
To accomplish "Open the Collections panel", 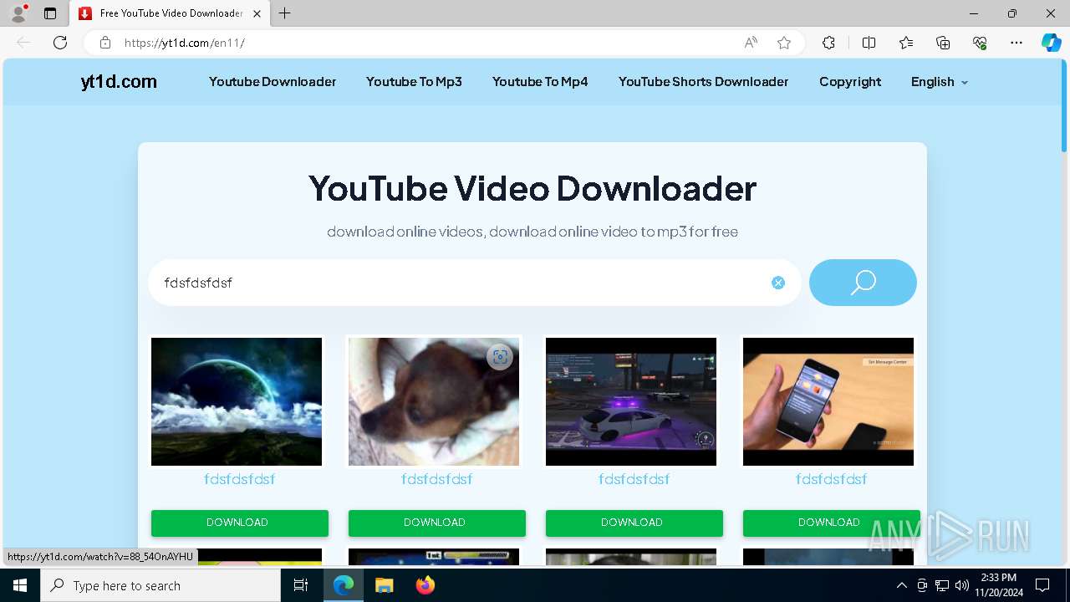I will coord(943,43).
